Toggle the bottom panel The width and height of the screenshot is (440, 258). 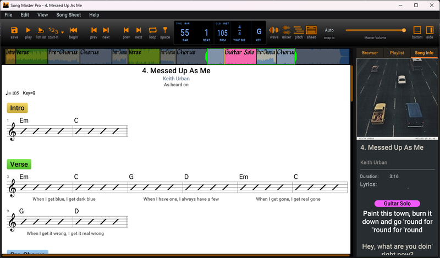tap(417, 30)
